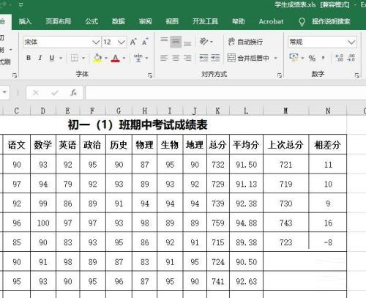The width and height of the screenshot is (366, 298).
Task: Open the 页面布局 tab
Action: click(x=58, y=21)
